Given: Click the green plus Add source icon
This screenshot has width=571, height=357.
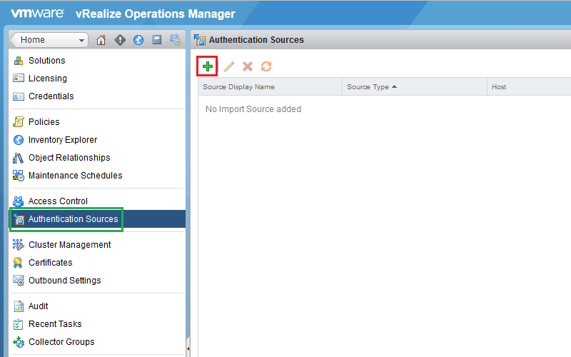Looking at the screenshot, I should 208,66.
